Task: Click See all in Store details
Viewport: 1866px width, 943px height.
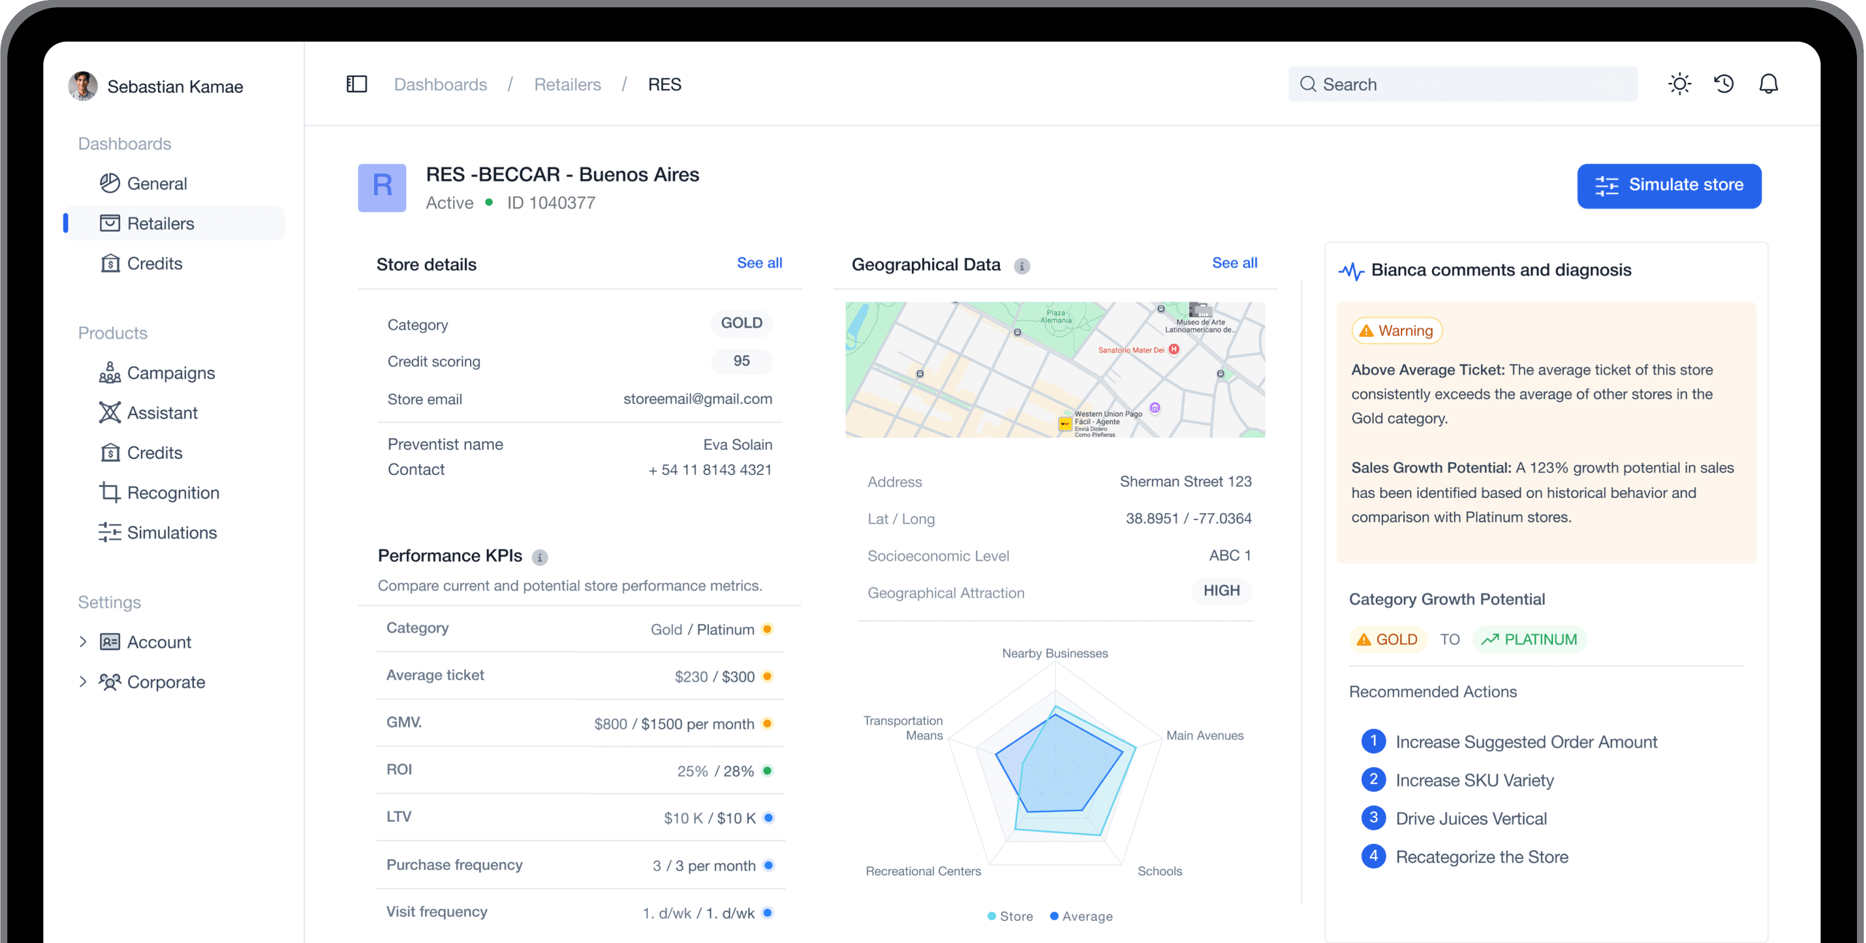Action: tap(759, 263)
